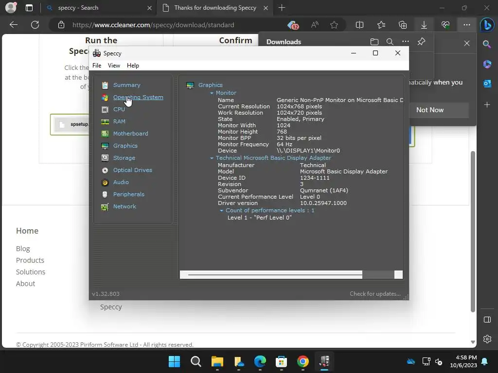Viewport: 498px width, 373px height.
Task: Open the Edge sidebar settings gear
Action: click(x=487, y=339)
